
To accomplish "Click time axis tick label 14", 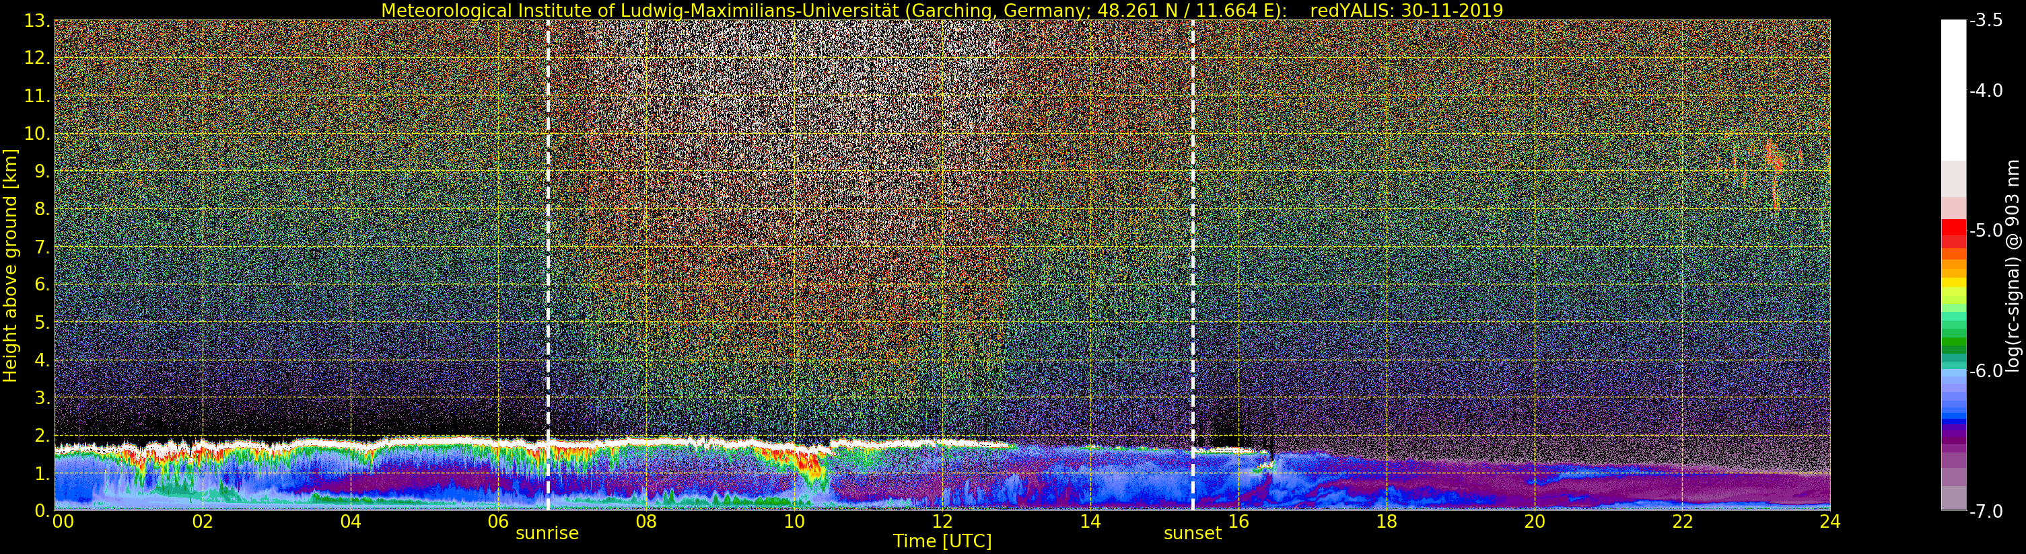I will point(1090,522).
